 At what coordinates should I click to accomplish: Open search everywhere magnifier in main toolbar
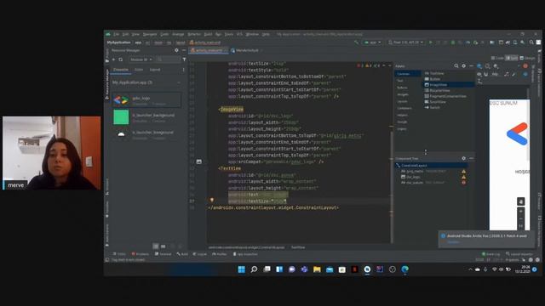531,42
